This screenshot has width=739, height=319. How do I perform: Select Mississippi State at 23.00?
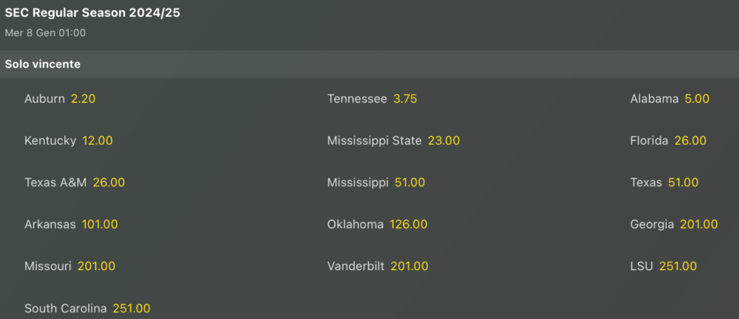tap(443, 140)
